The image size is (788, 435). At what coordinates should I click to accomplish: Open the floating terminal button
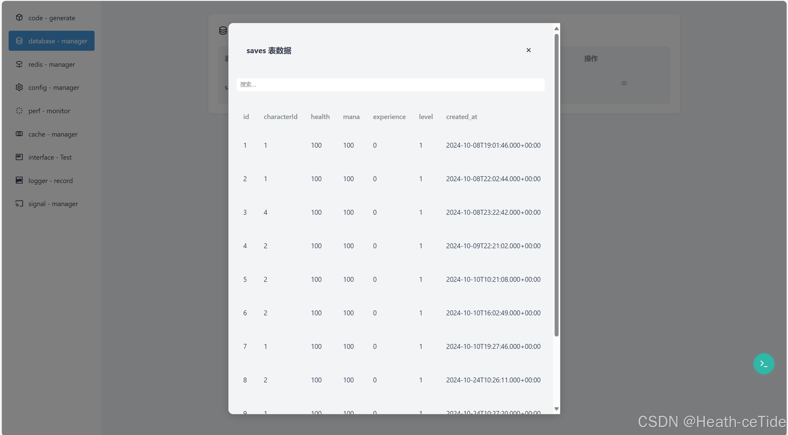coord(763,364)
